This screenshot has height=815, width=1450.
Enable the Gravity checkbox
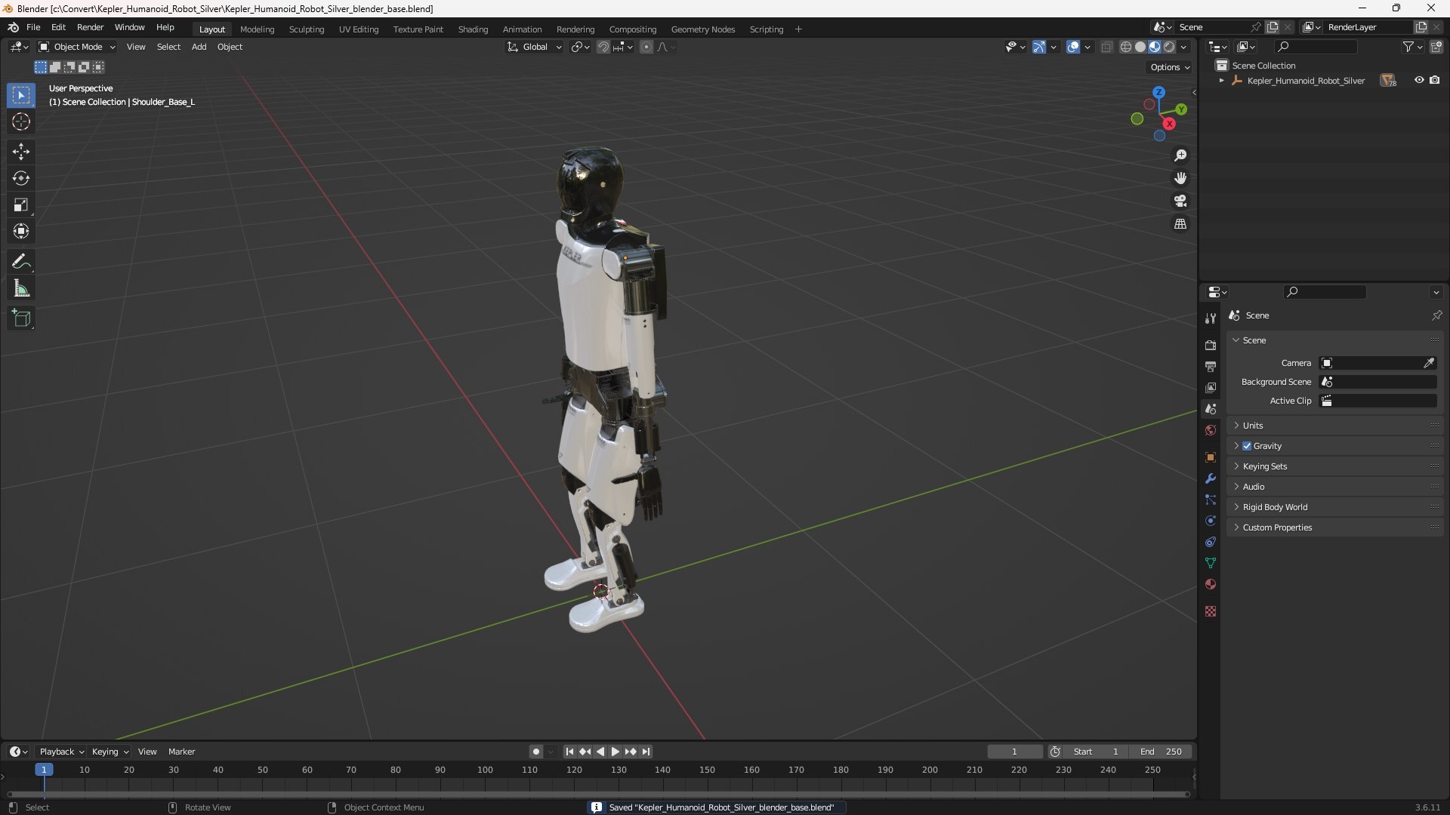click(x=1247, y=446)
